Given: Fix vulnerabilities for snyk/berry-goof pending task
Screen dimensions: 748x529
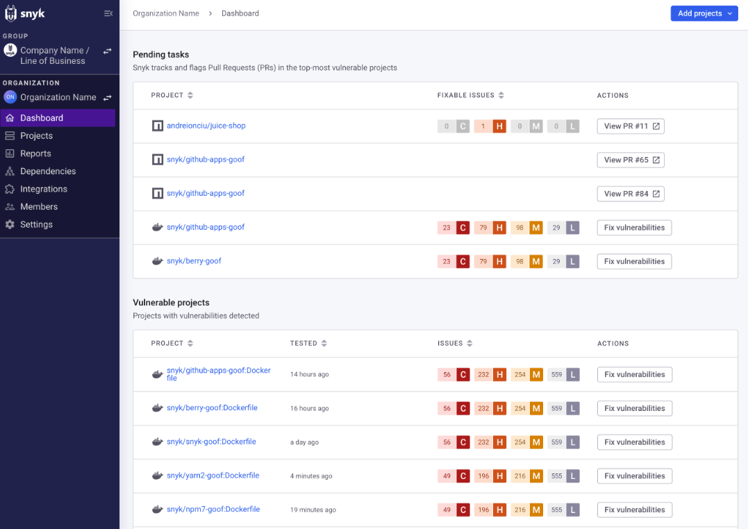Looking at the screenshot, I should 635,262.
